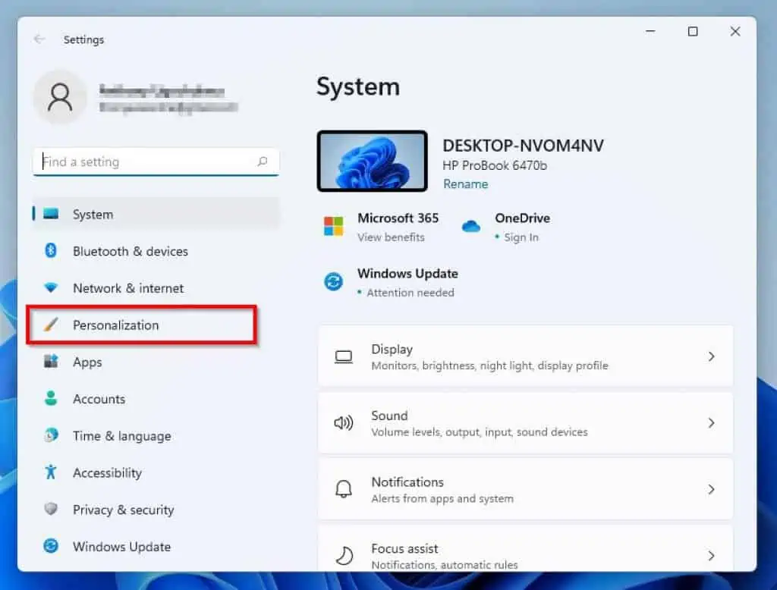
Task: Click the Personalization paintbrush icon
Action: pyautogui.click(x=51, y=325)
